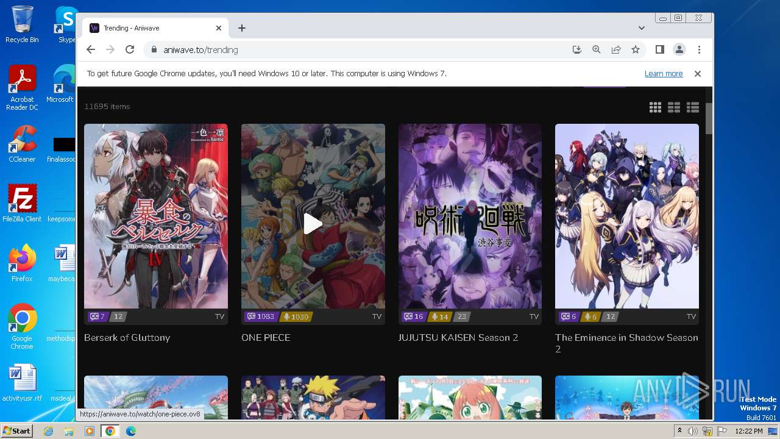Launch CCleaner from desktop

(22, 145)
